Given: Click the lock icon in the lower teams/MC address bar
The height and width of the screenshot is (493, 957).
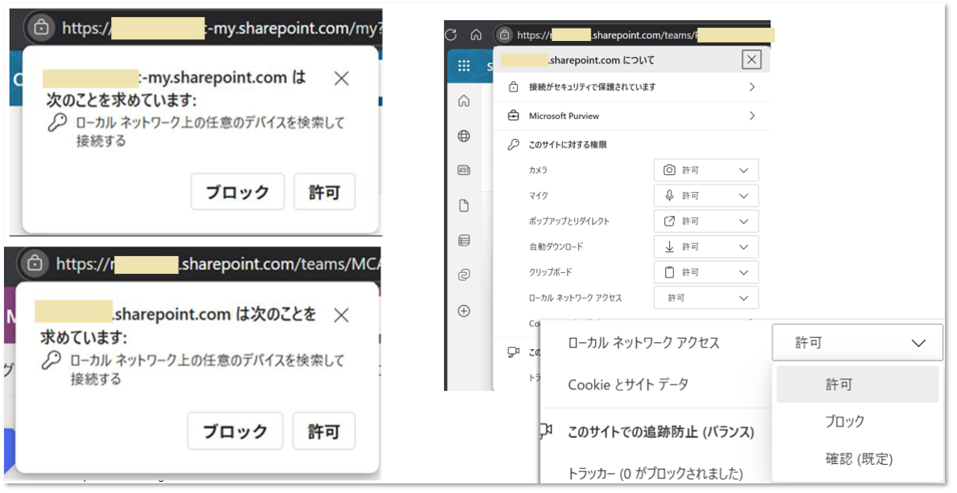Looking at the screenshot, I should (35, 263).
